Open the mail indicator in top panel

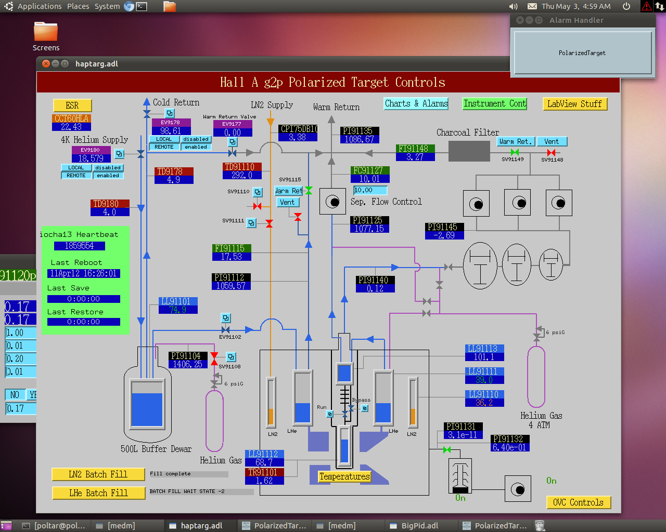click(x=532, y=6)
